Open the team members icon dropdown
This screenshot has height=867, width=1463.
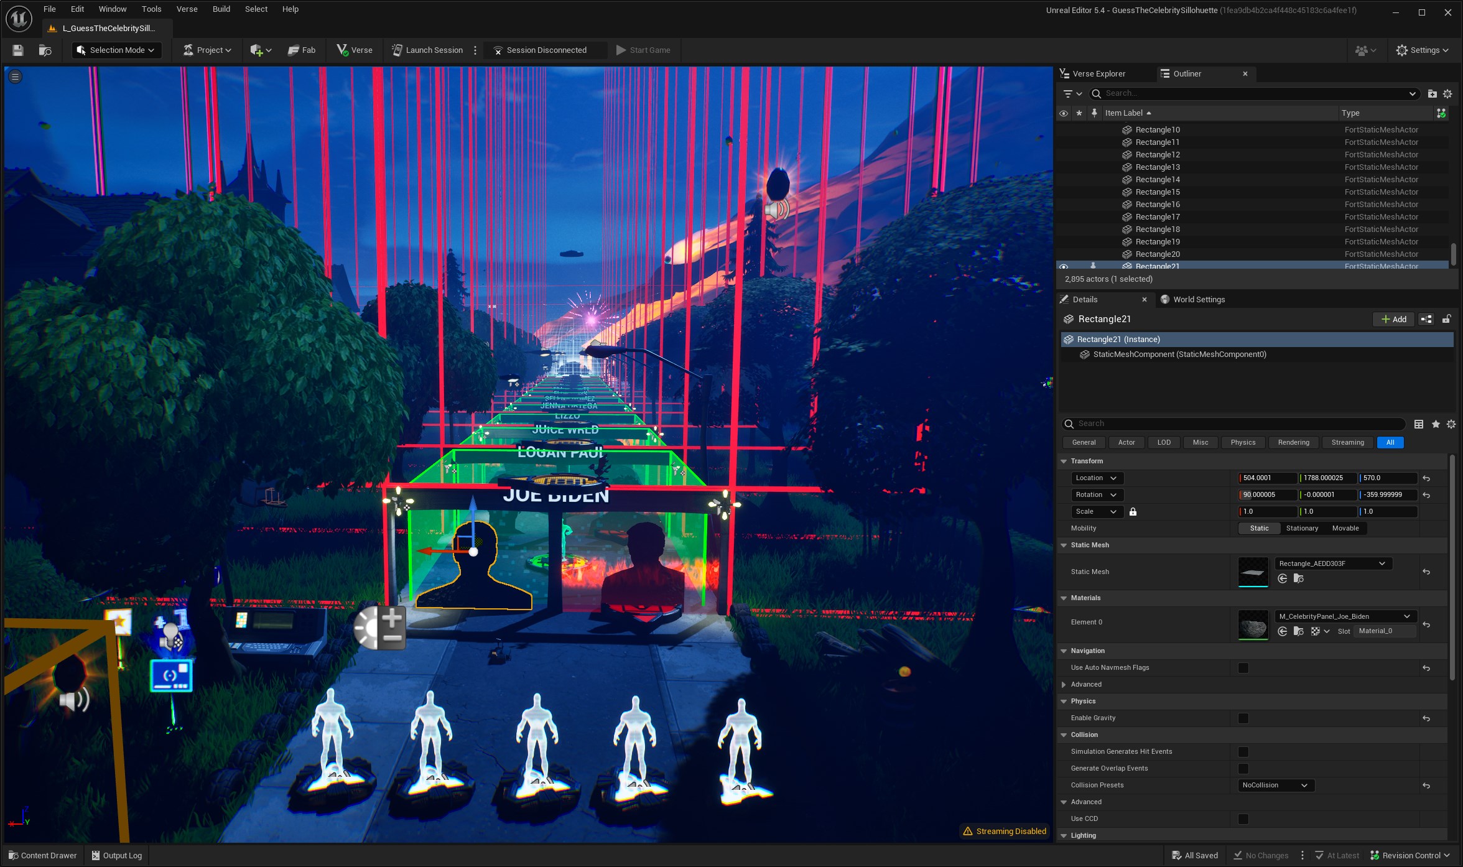tap(1365, 50)
